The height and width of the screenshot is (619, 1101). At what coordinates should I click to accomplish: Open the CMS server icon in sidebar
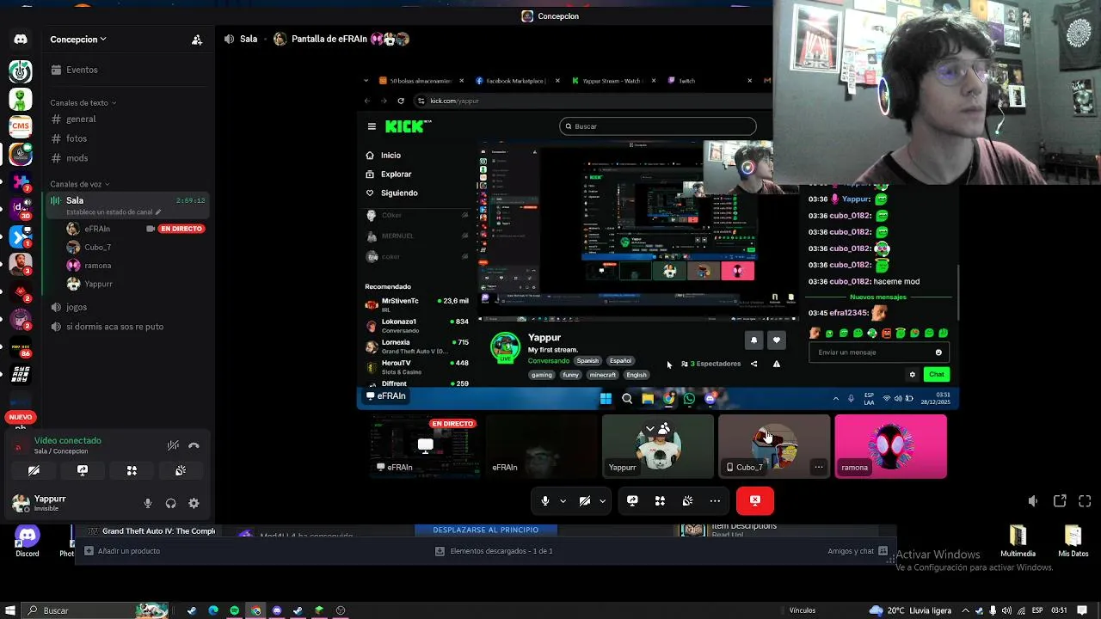tap(21, 126)
